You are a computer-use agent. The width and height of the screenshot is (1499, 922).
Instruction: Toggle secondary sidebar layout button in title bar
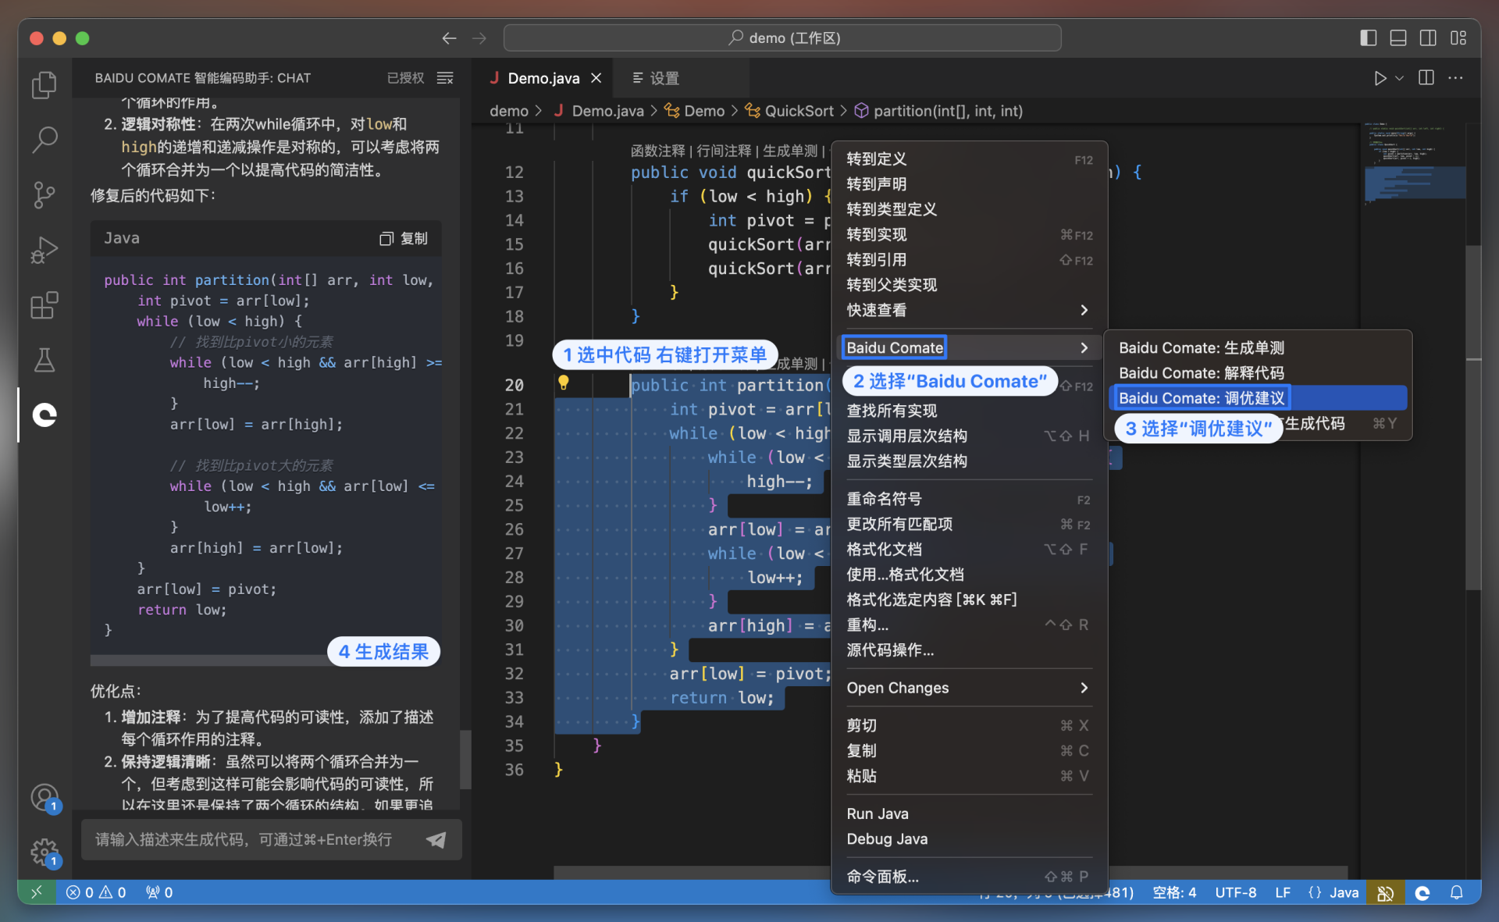pyautogui.click(x=1428, y=37)
